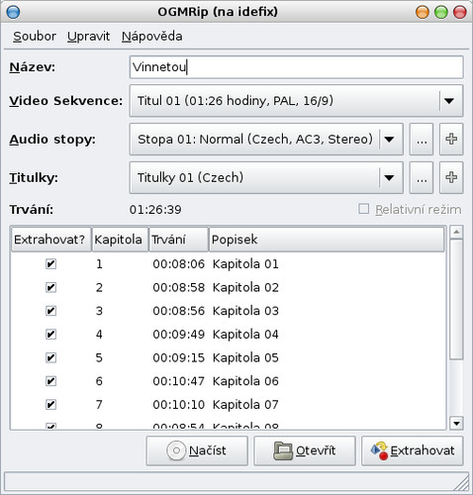
Task: Click the chapter list scroll up arrow
Action: (456, 232)
